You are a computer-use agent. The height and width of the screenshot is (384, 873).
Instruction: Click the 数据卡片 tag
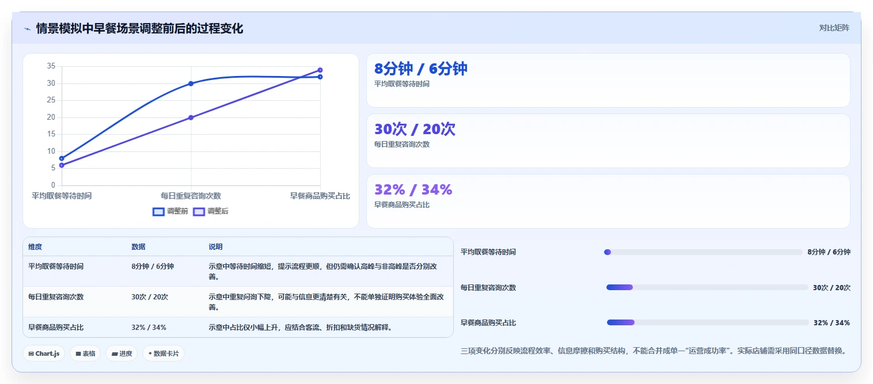tap(164, 353)
